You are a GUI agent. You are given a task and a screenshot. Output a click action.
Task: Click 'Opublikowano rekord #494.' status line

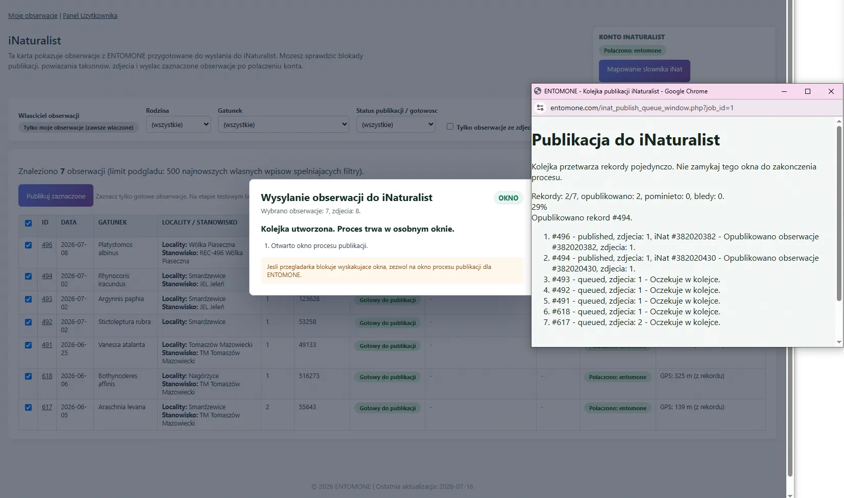click(x=582, y=218)
